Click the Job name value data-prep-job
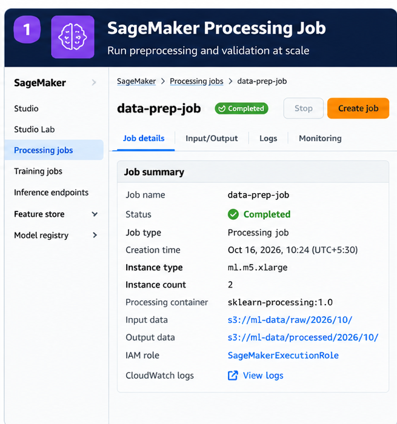Image resolution: width=397 pixels, height=424 pixels. (x=258, y=195)
